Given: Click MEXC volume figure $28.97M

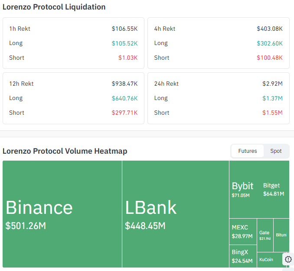Looking at the screenshot, I should click(x=242, y=236).
